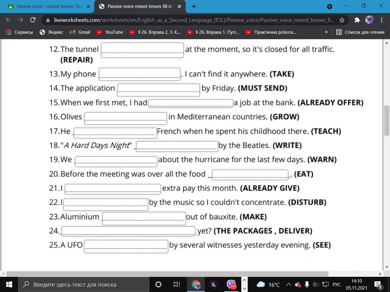Image resolution: width=390 pixels, height=292 pixels.
Task: Open the volume speaker control
Action: point(316,284)
